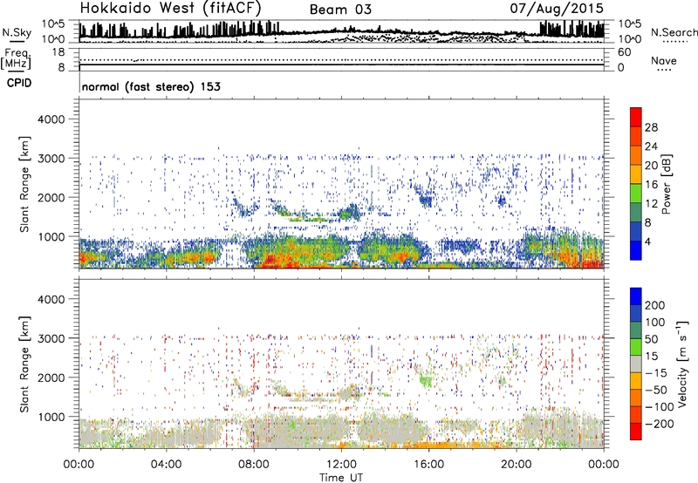Click the 12:00 time tick label
Image resolution: width=698 pixels, height=483 pixels.
click(341, 465)
